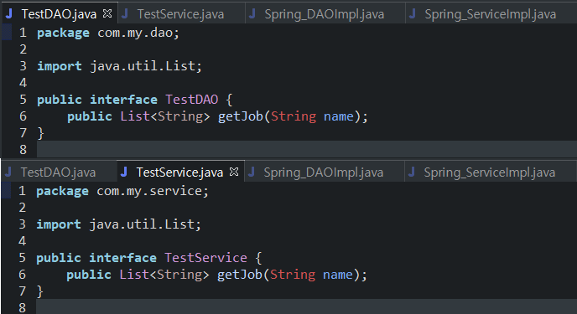This screenshot has height=314, width=577.
Task: Open Spring_DAOImpl.java tab in the top editor
Action: tap(325, 14)
